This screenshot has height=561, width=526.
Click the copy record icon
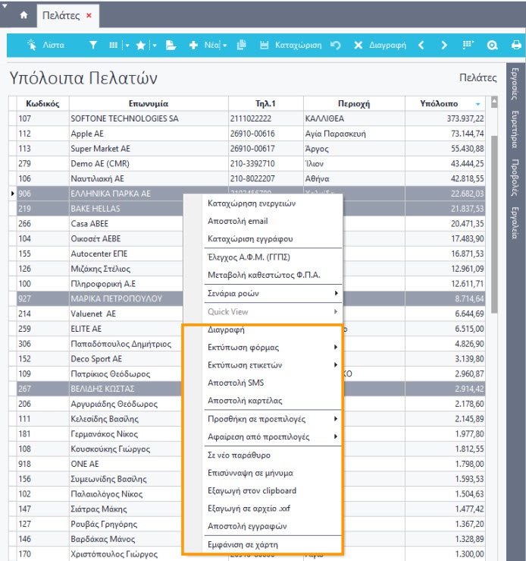[x=242, y=46]
